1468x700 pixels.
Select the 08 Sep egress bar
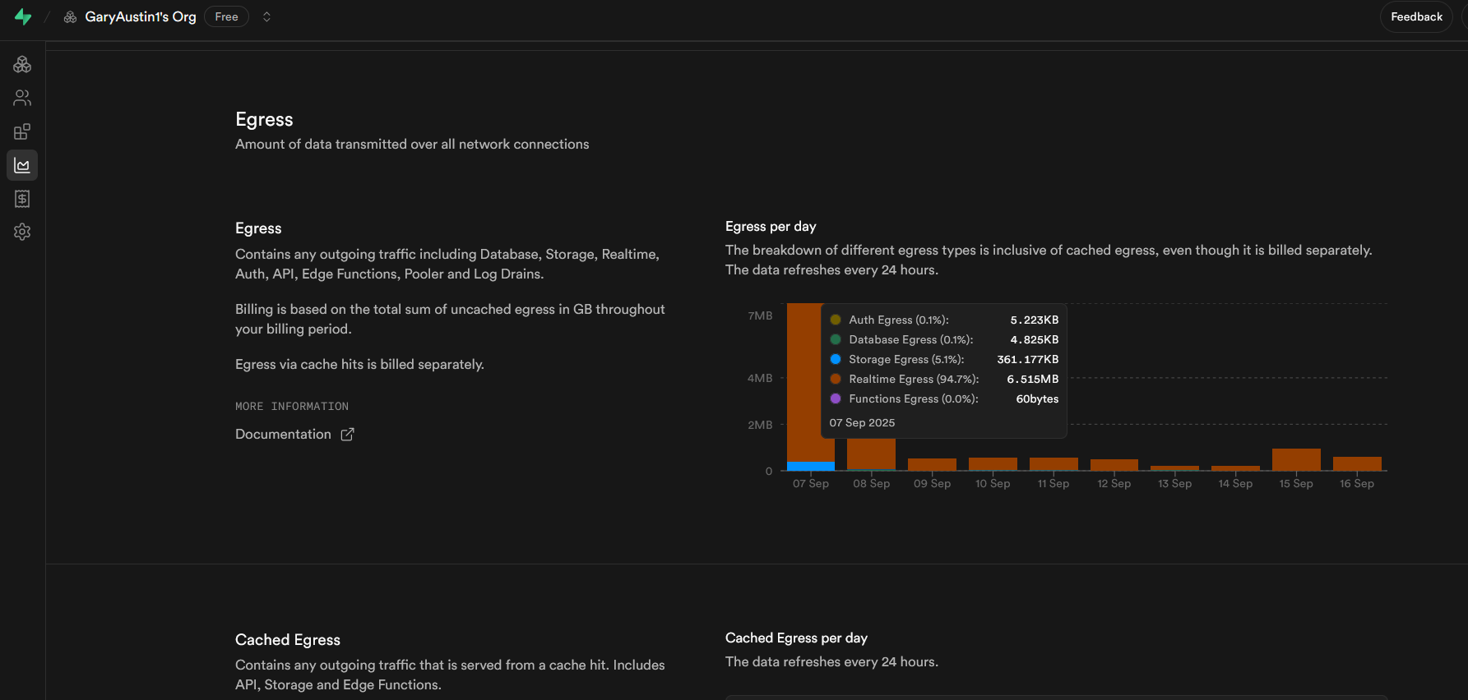click(x=871, y=454)
